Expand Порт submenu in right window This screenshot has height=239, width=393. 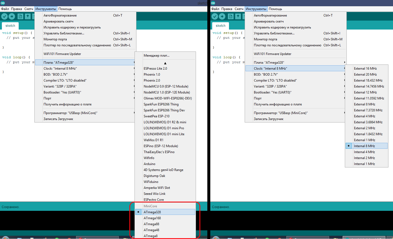pyautogui.click(x=296, y=98)
